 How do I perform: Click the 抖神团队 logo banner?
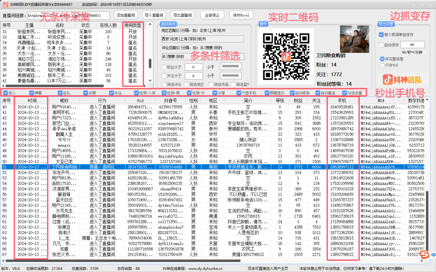tap(402, 80)
